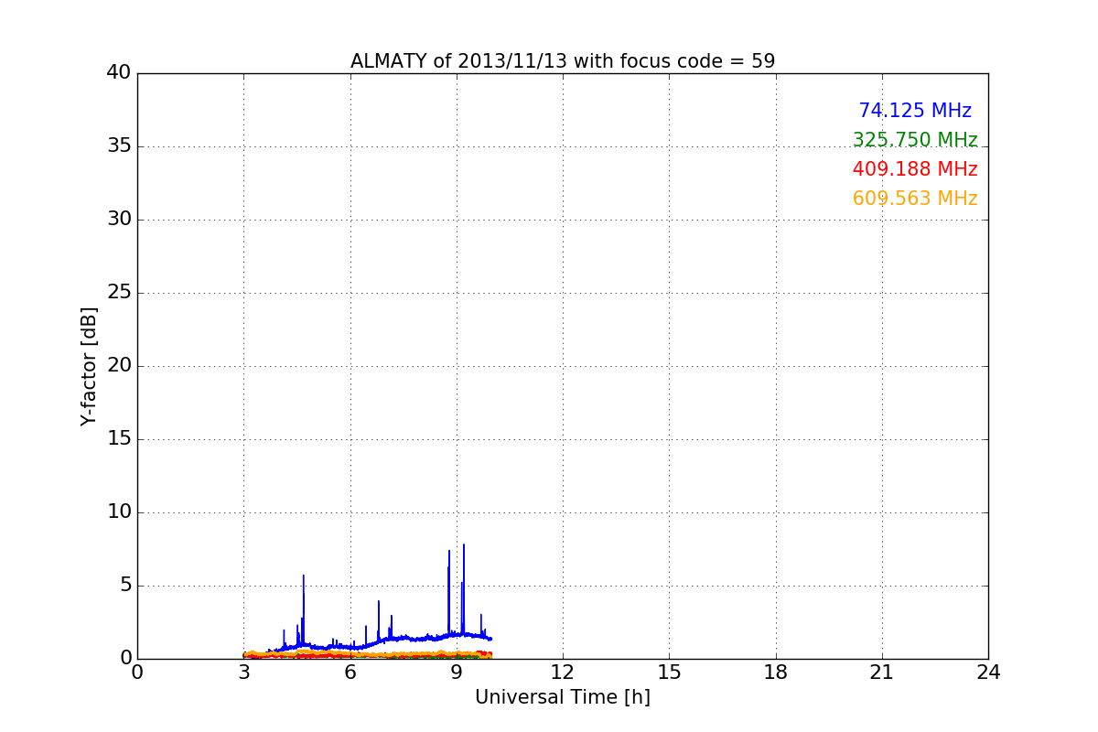Select the 325.750 MHz legend label
Image resolution: width=1098 pixels, height=732 pixels.
coord(915,140)
